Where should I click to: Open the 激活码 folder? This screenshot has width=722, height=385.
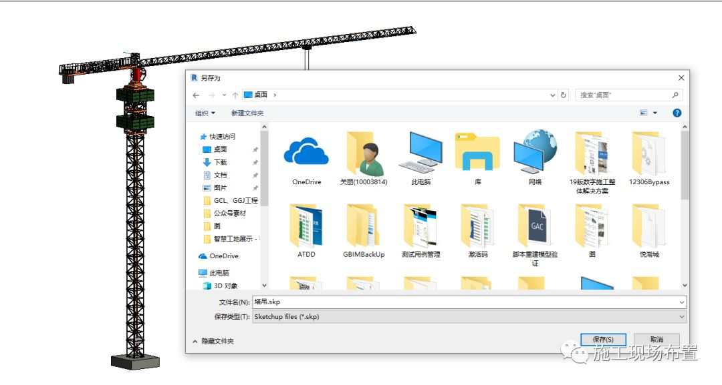pyautogui.click(x=477, y=231)
